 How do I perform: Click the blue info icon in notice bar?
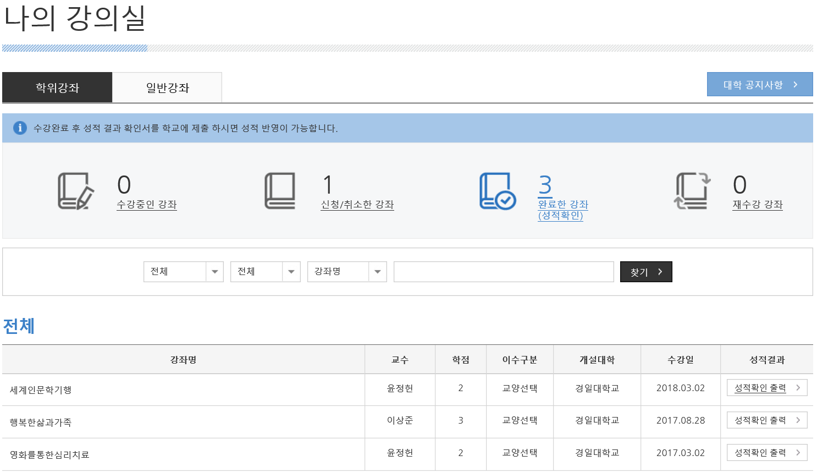20,128
